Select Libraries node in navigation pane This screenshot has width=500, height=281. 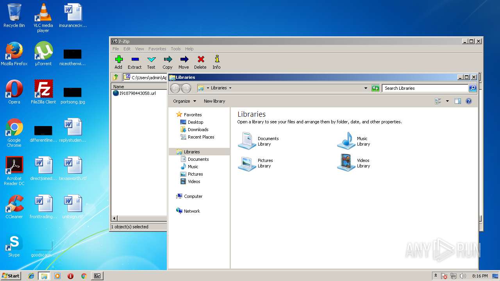click(x=199, y=152)
